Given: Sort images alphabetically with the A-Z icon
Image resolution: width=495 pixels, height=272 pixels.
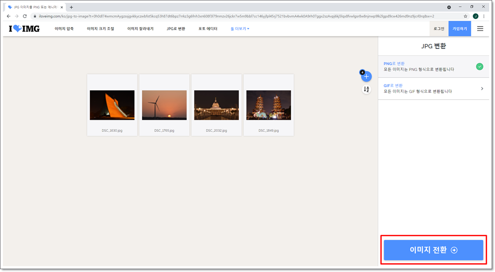Looking at the screenshot, I should [366, 89].
